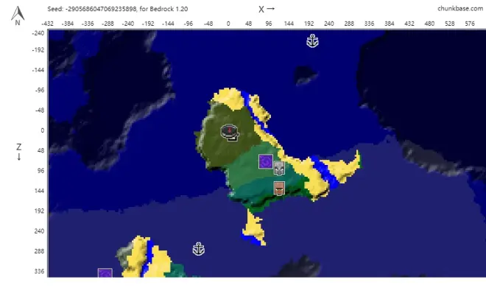Click the X axis arrow label

267,9
